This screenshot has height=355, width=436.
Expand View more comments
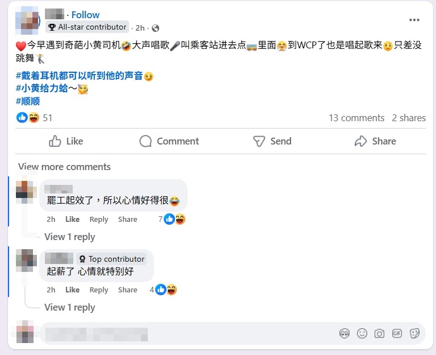click(64, 167)
